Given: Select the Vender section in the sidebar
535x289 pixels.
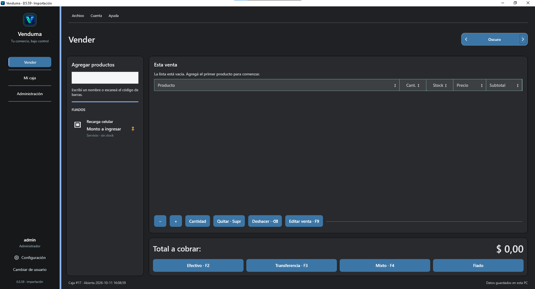Looking at the screenshot, I should pyautogui.click(x=30, y=62).
